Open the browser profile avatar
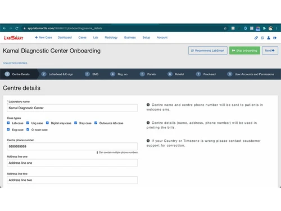 pyautogui.click(x=270, y=28)
